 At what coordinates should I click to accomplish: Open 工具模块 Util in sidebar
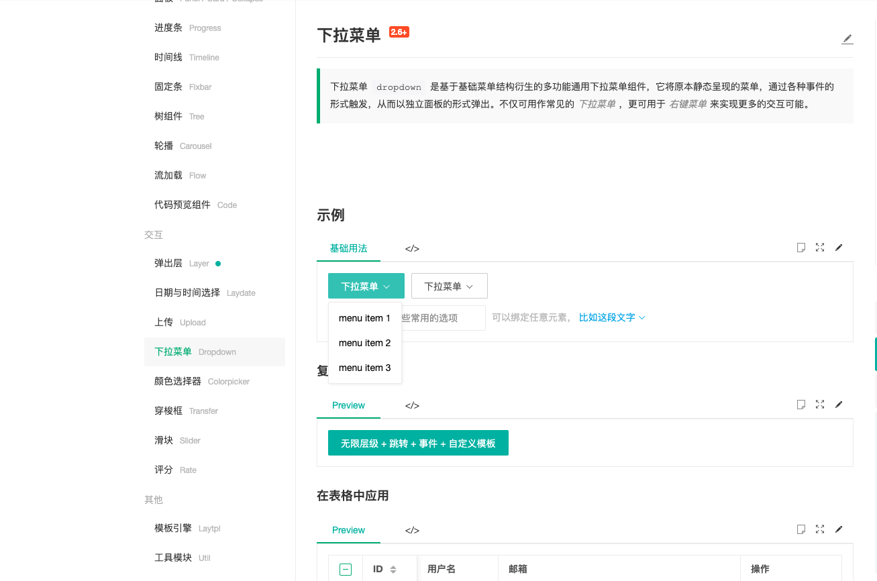tap(215, 558)
